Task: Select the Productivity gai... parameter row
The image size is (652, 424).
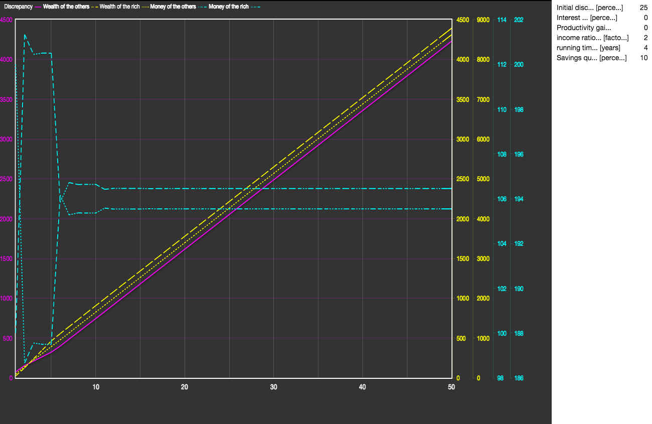Action: [x=602, y=28]
